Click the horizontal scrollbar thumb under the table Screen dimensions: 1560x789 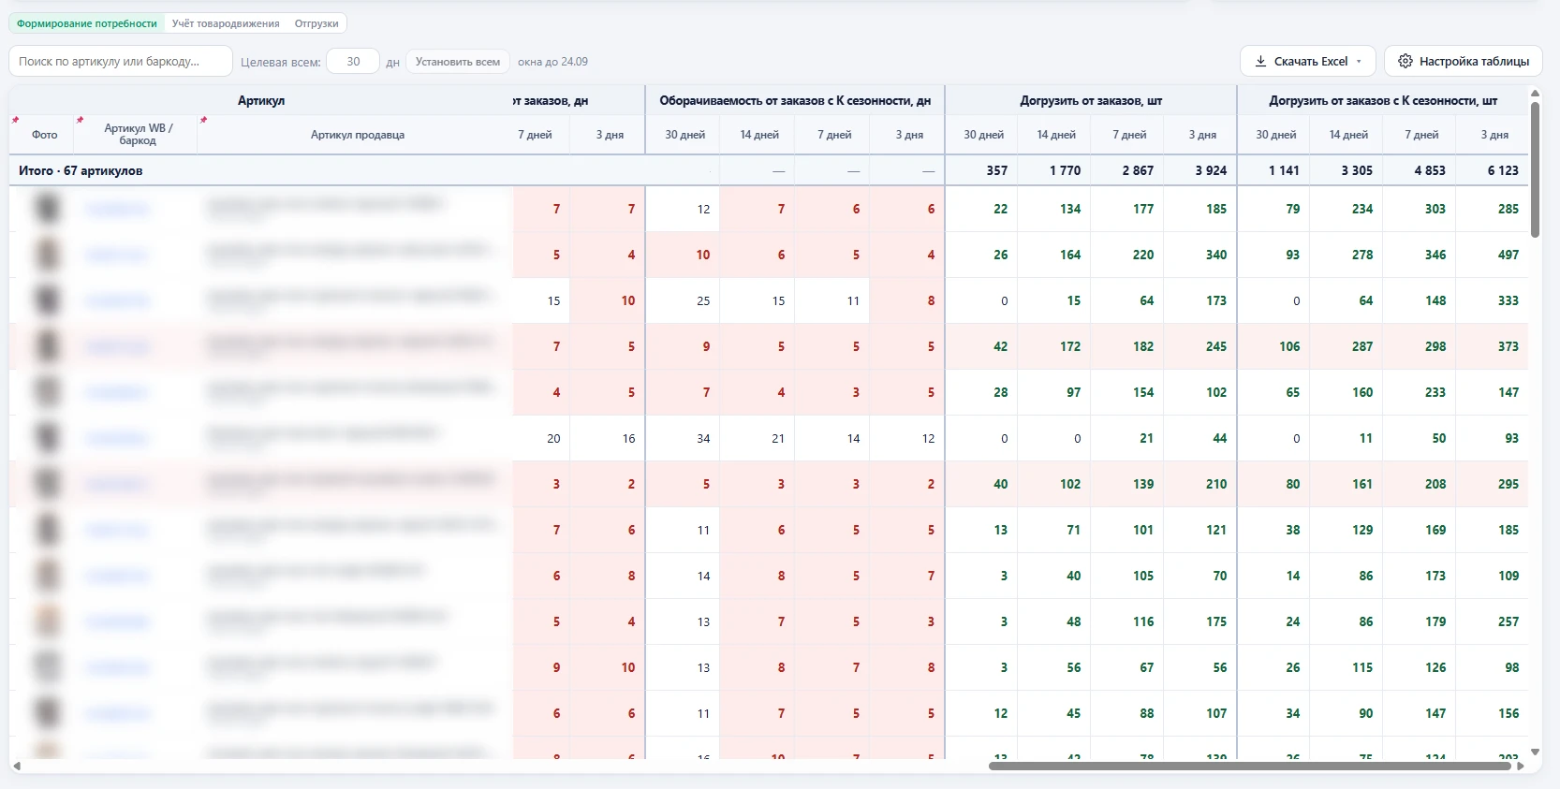point(1250,766)
